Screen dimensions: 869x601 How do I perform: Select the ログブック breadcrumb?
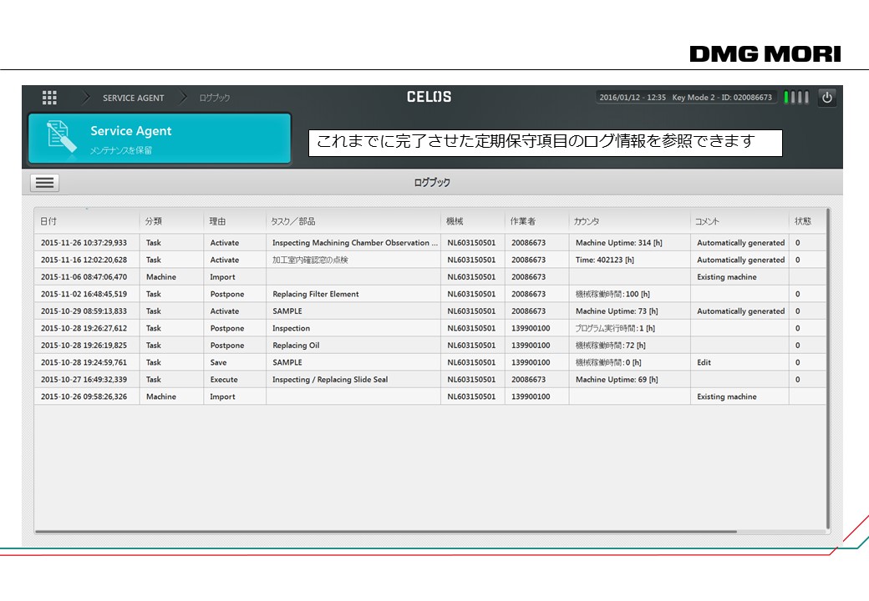pos(214,98)
